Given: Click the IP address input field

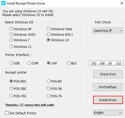Looking at the screenshot, I should (106, 63).
